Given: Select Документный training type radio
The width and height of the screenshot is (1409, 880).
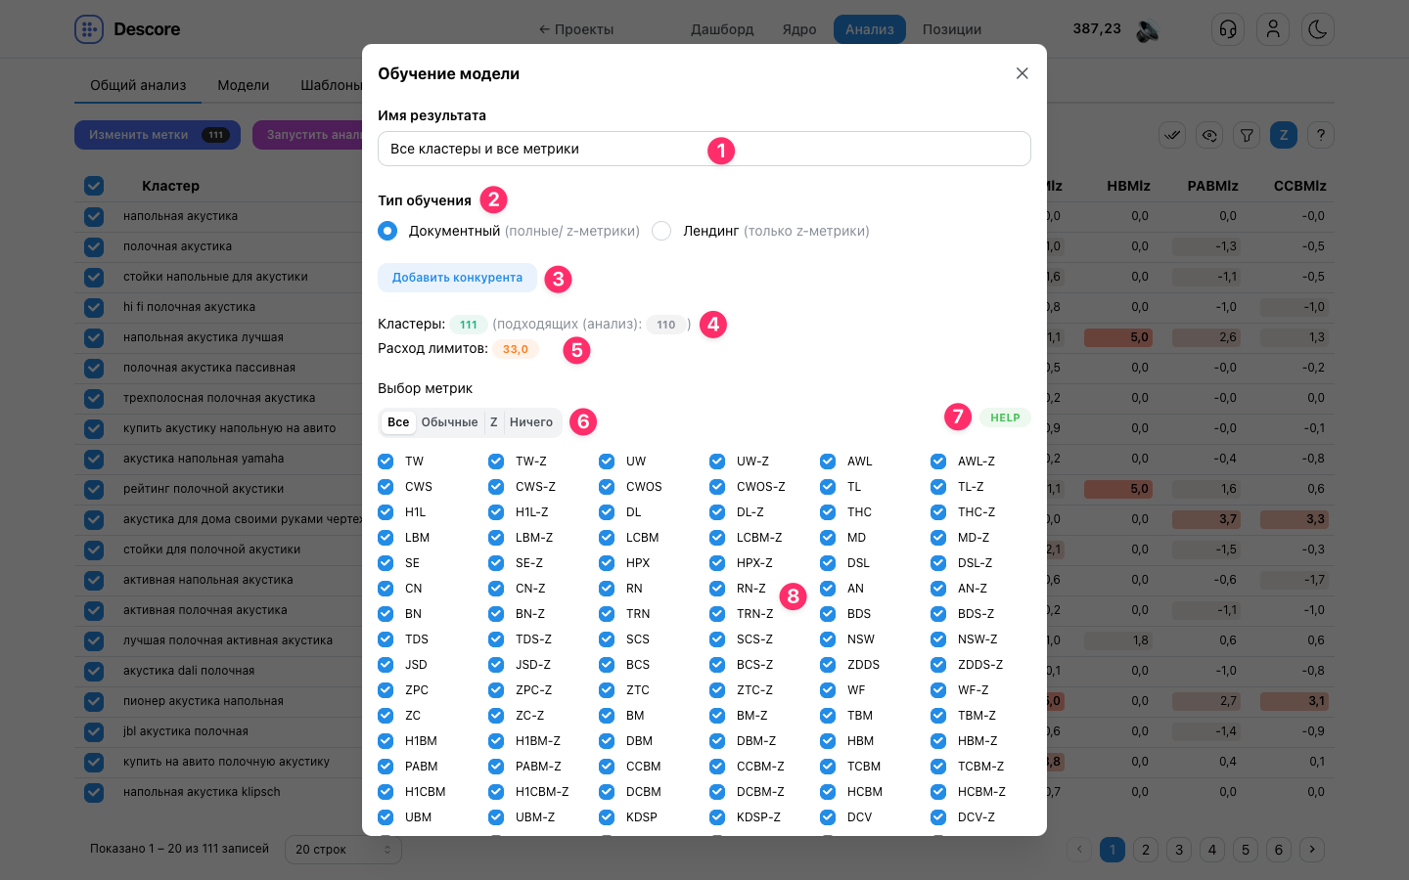Looking at the screenshot, I should click(x=387, y=231).
